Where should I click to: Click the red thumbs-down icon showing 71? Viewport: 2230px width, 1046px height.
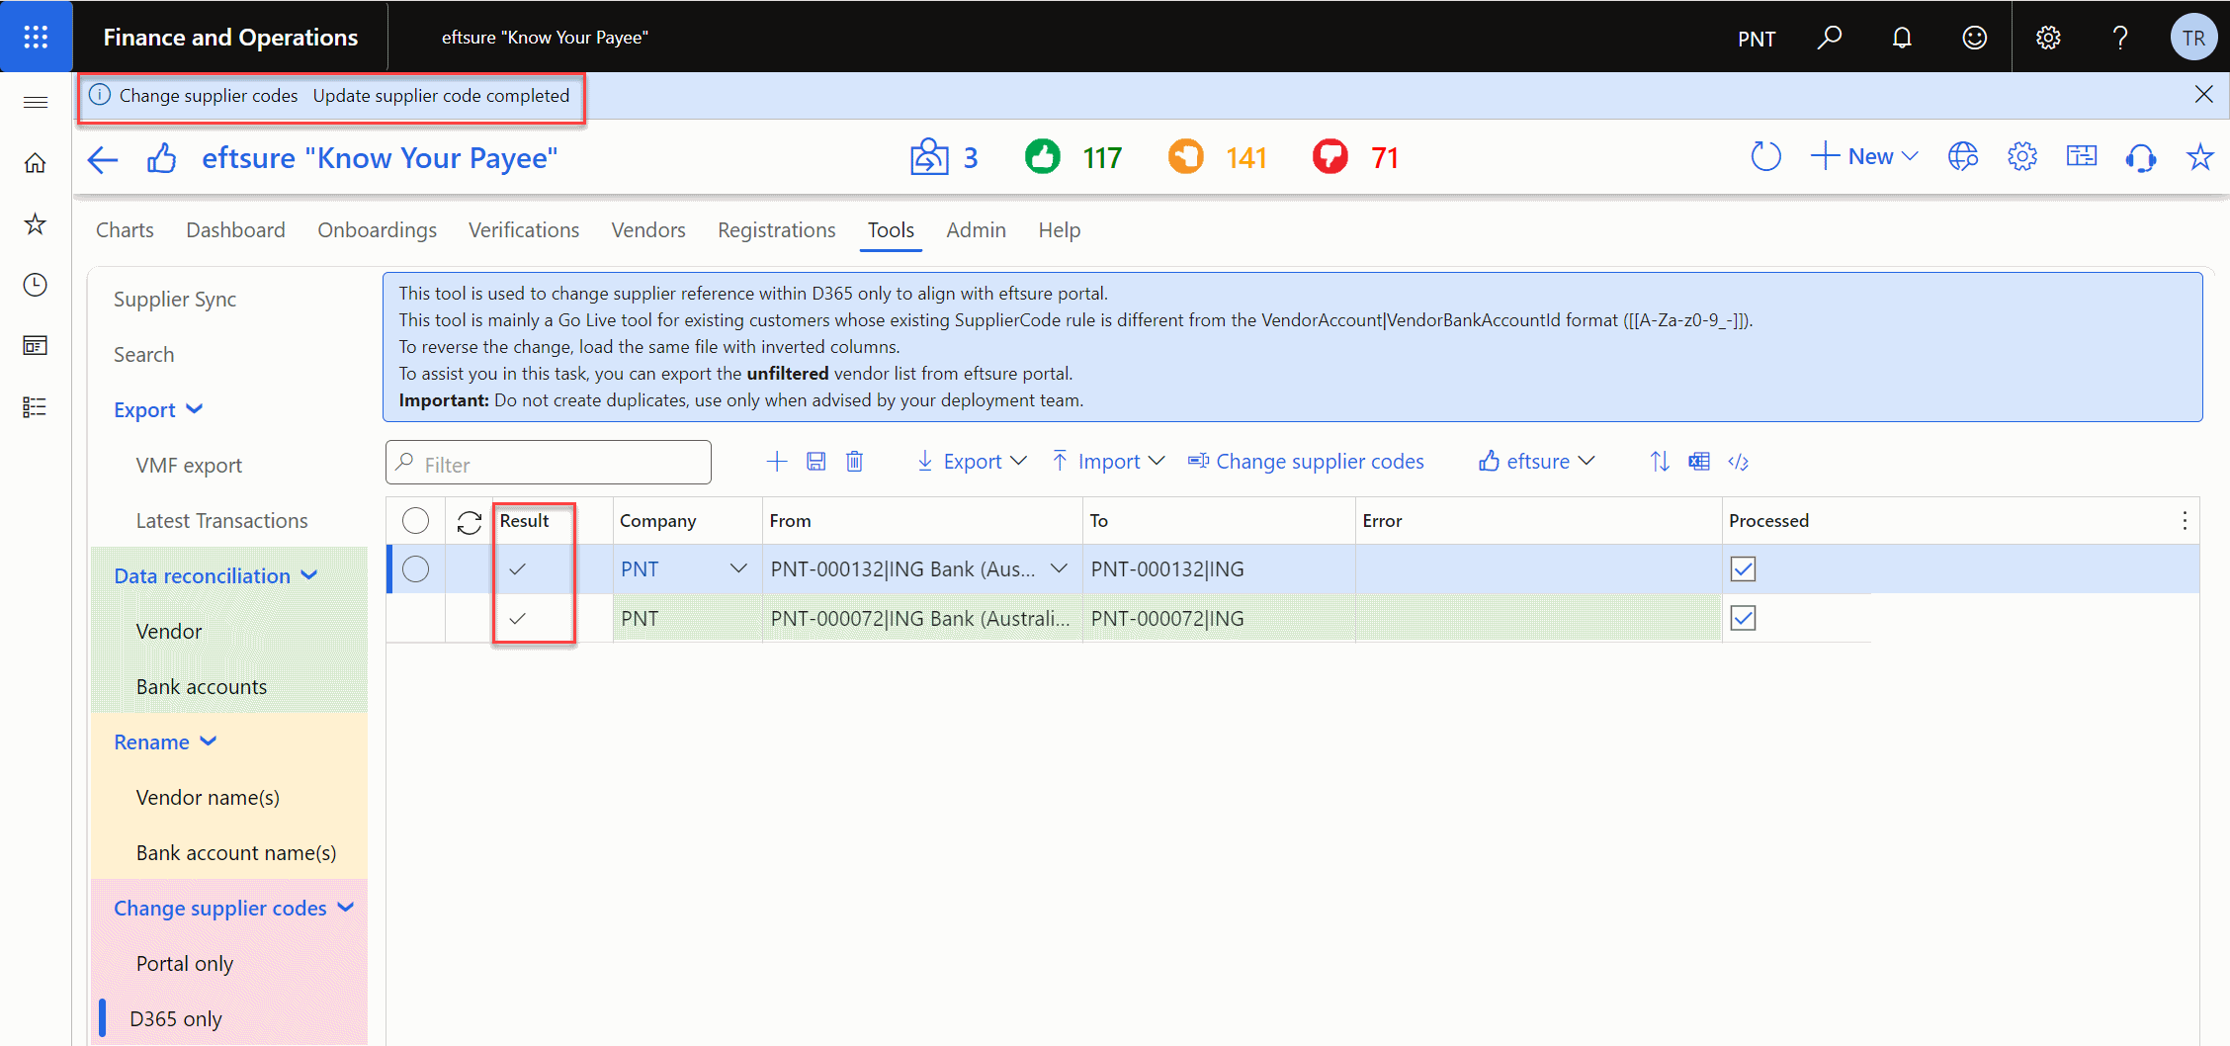(1330, 157)
